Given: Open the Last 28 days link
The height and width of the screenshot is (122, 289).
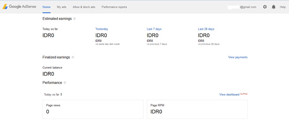Looking at the screenshot, I should 206,29.
